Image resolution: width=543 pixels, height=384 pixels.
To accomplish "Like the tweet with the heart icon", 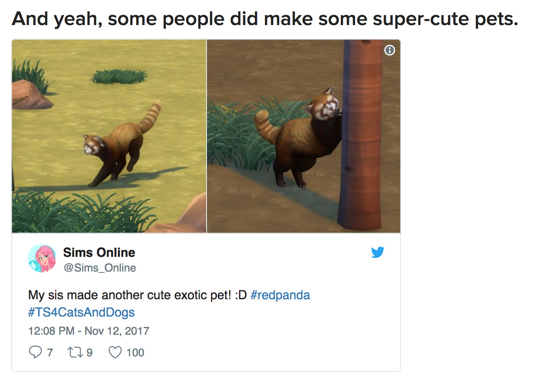I will tap(115, 352).
